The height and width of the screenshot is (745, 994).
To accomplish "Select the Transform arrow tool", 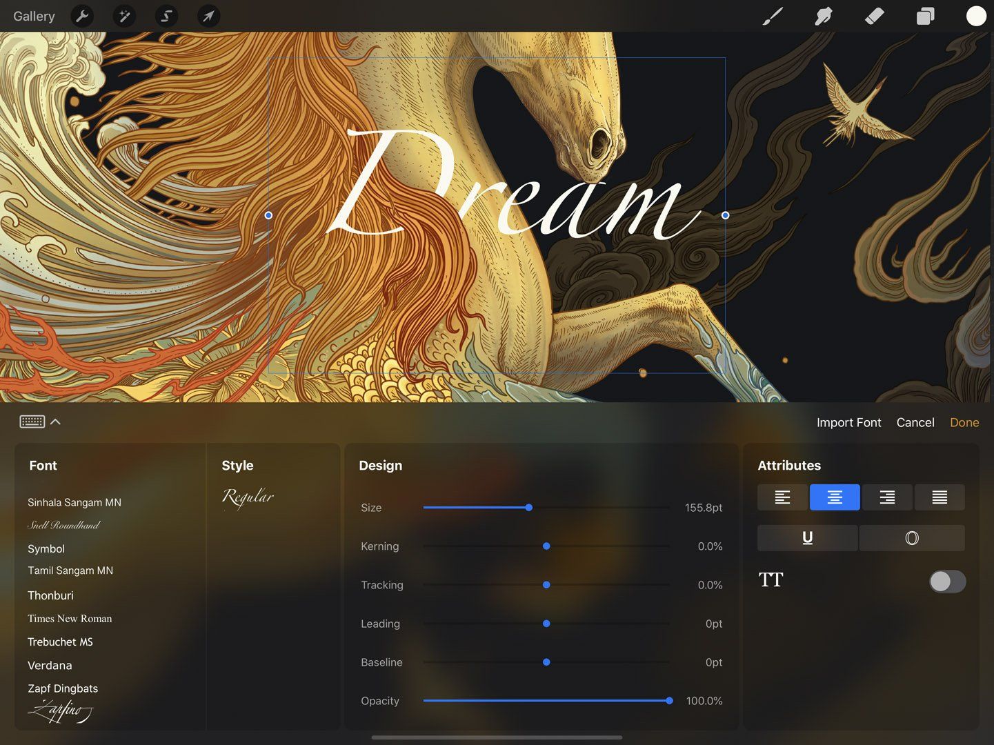I will click(x=208, y=16).
